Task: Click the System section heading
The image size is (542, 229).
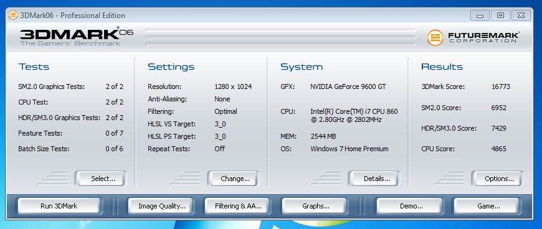Action: [x=302, y=67]
